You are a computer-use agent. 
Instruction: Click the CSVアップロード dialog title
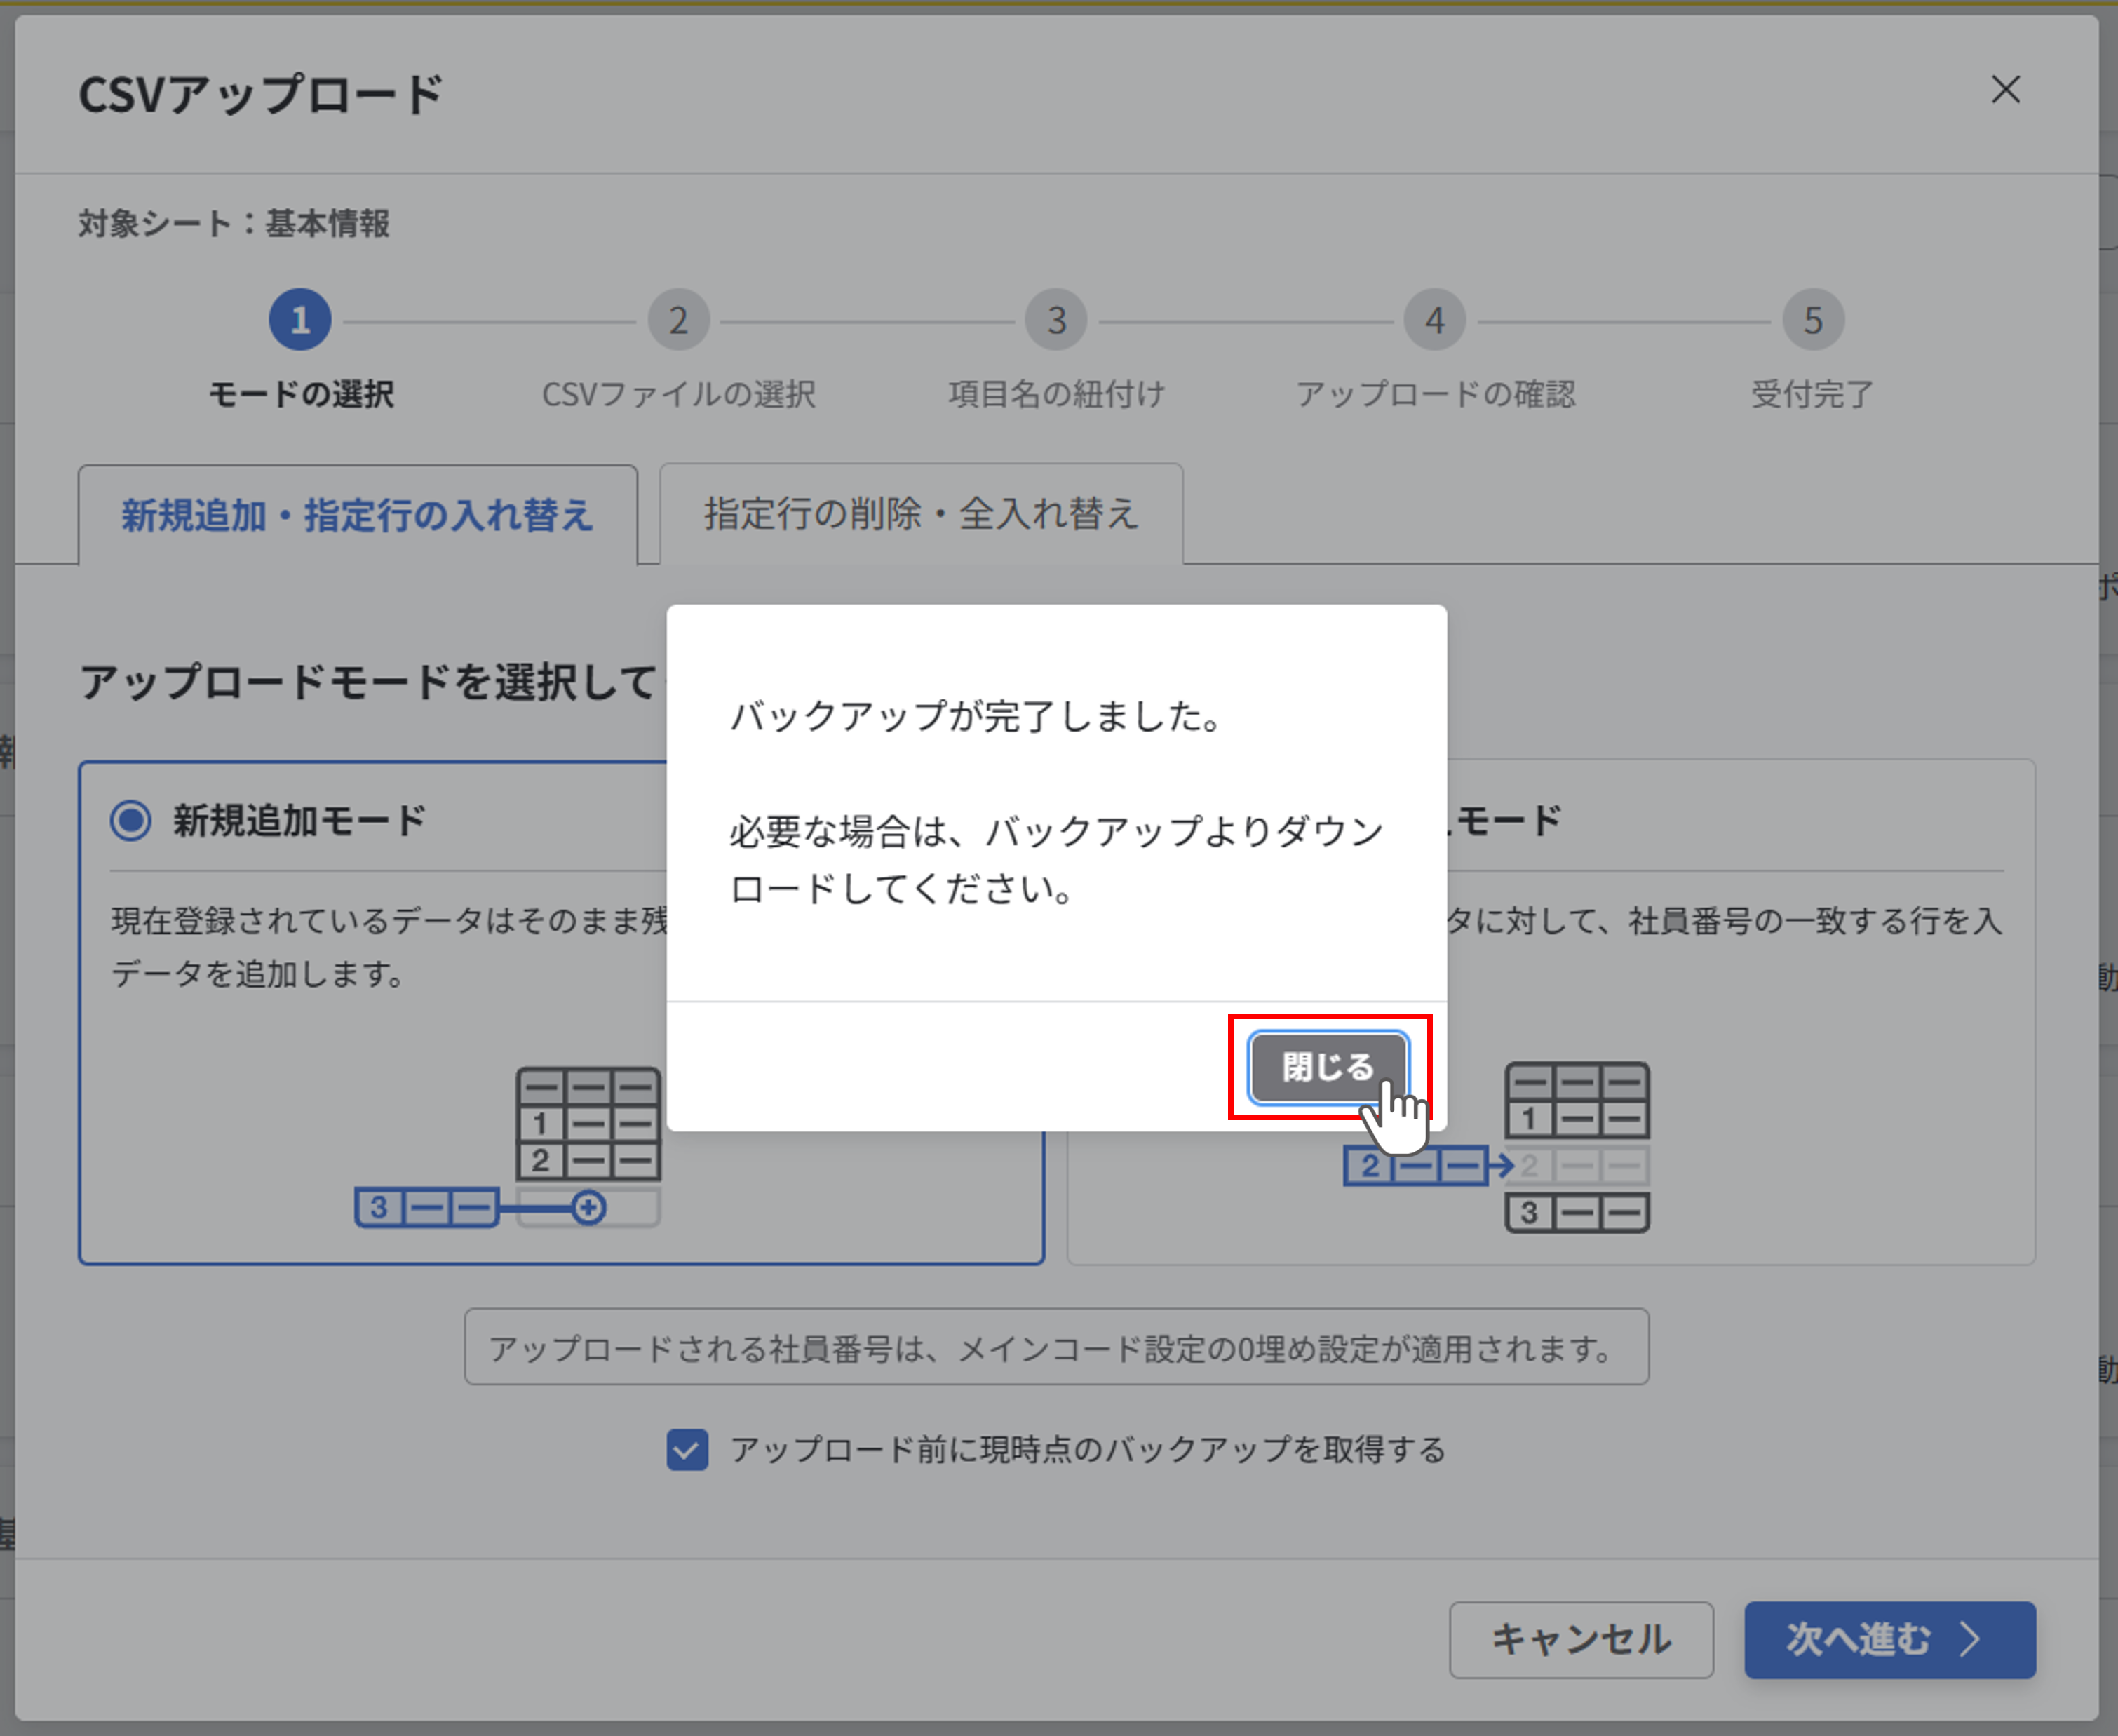point(260,94)
